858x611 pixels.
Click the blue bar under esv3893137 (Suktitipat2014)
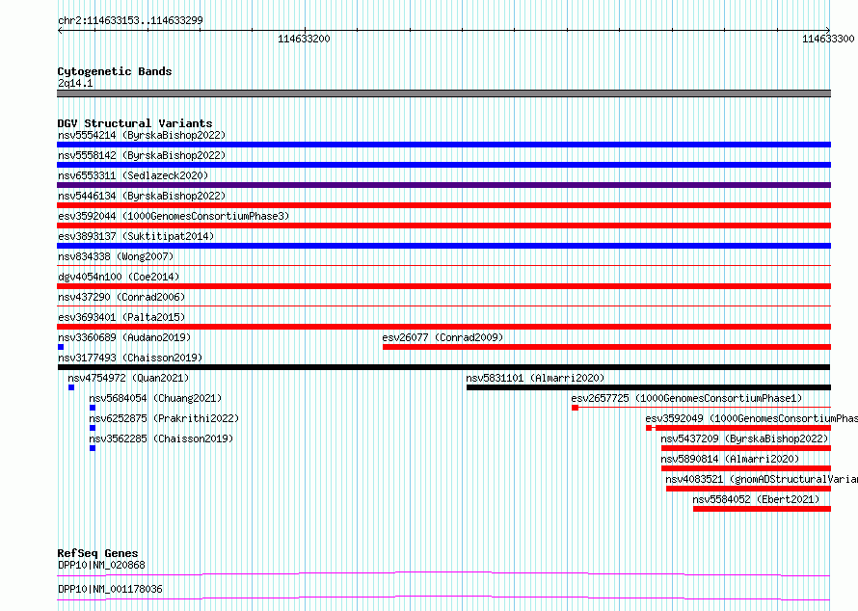pos(443,246)
